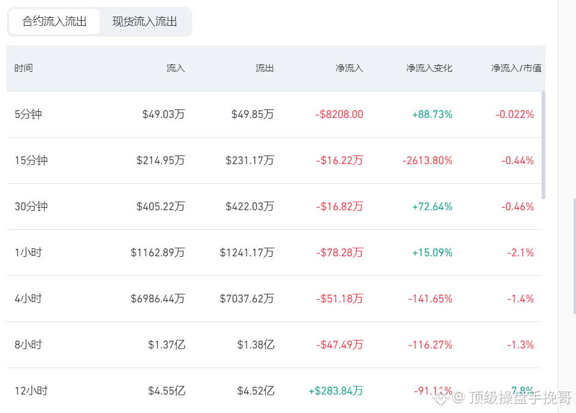Click the -2613.80% change value

pos(427,160)
